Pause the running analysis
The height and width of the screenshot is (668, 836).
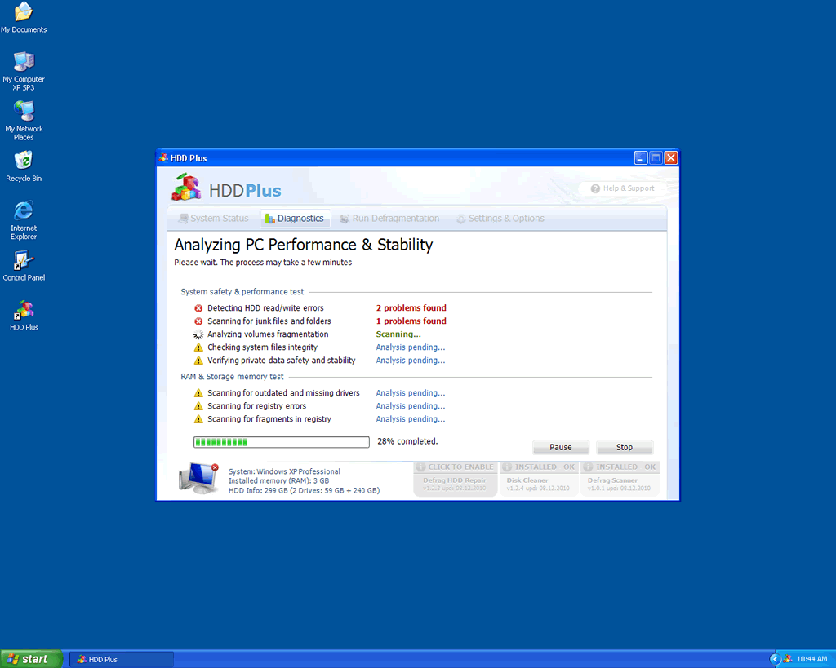pyautogui.click(x=560, y=447)
